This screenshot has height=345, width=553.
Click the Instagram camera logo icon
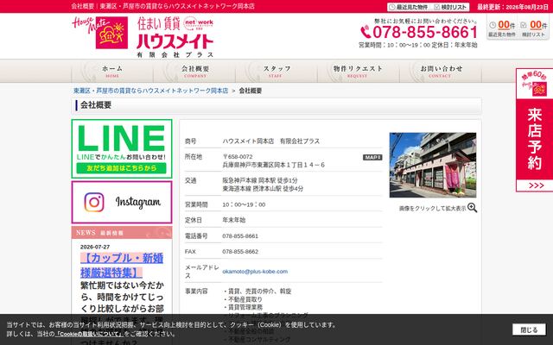(x=94, y=202)
